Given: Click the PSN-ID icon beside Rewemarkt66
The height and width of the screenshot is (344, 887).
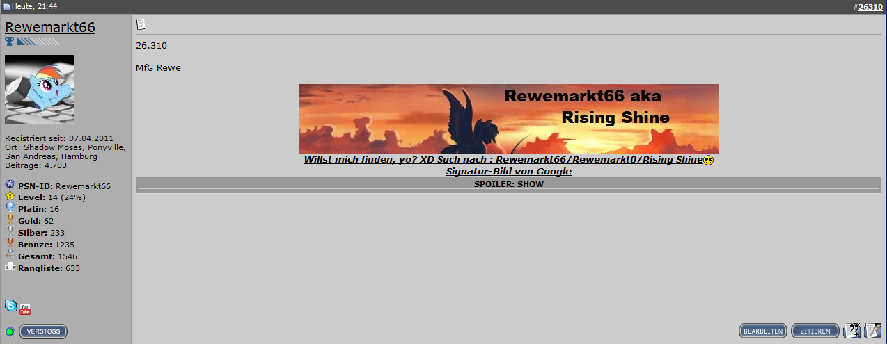Looking at the screenshot, I should [x=10, y=185].
